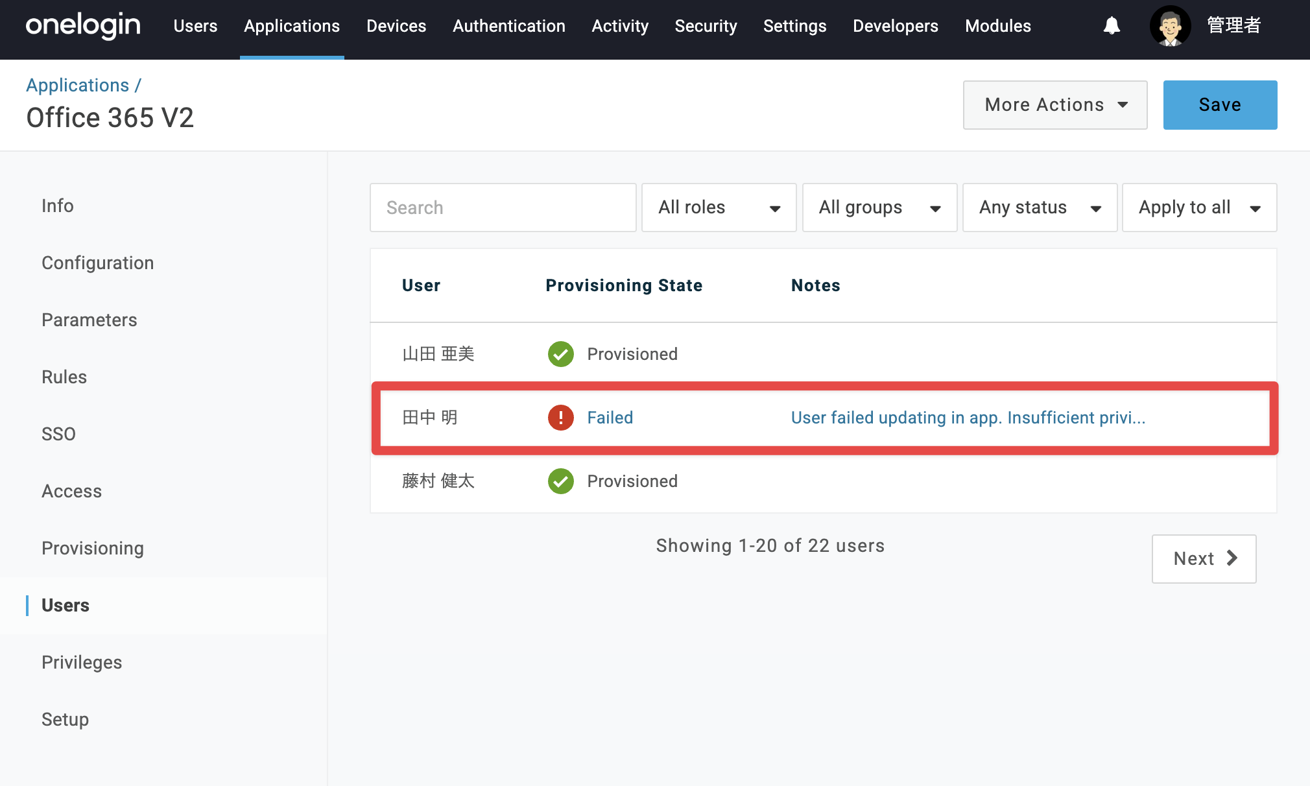Go to Next page of users
The width and height of the screenshot is (1310, 786).
tap(1204, 559)
